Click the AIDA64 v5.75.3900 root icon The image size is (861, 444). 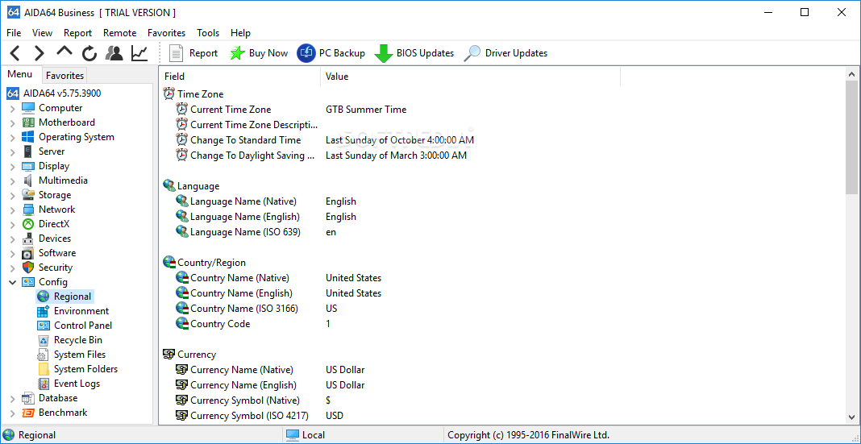[x=13, y=93]
